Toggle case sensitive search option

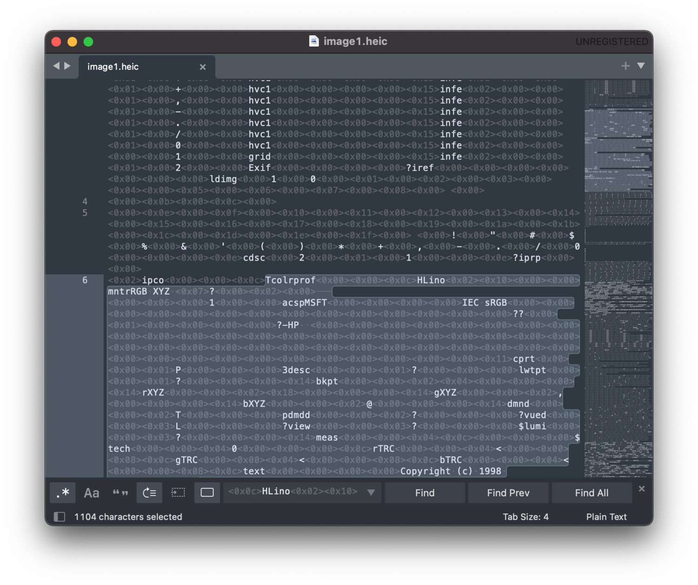(x=91, y=493)
